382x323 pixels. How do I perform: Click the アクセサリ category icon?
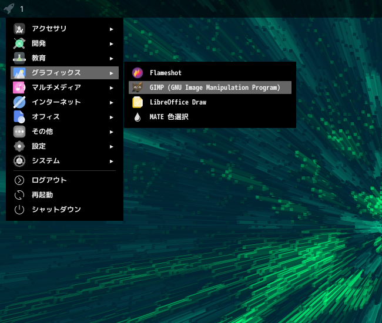19,29
